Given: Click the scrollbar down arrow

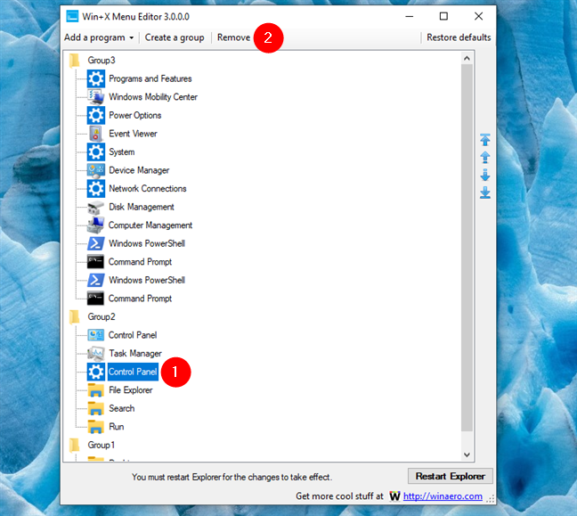Looking at the screenshot, I should tap(467, 455).
